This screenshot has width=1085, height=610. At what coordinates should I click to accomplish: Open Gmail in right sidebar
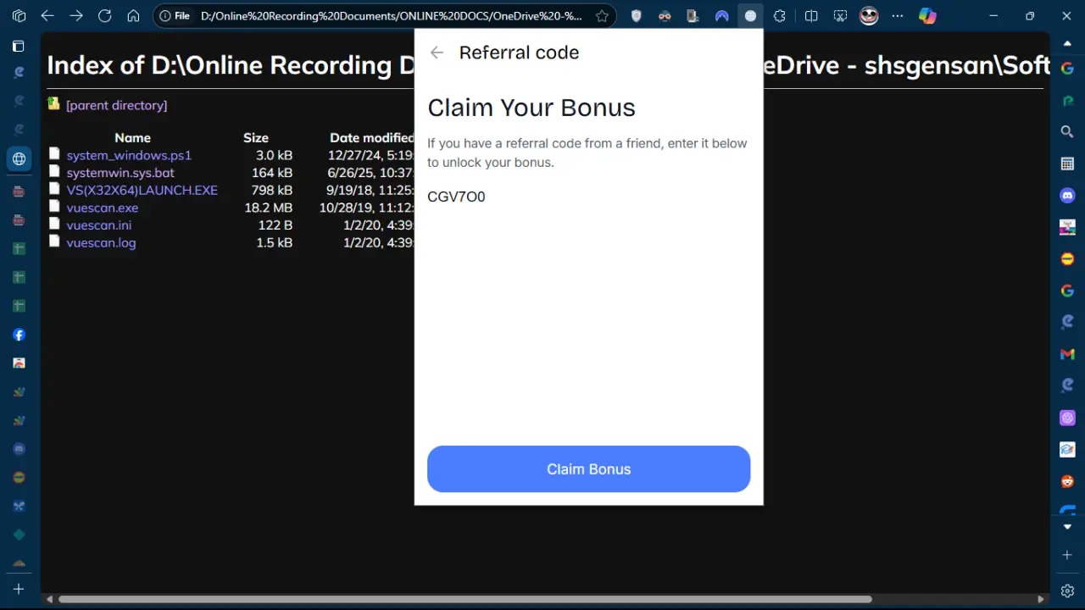pos(1067,354)
